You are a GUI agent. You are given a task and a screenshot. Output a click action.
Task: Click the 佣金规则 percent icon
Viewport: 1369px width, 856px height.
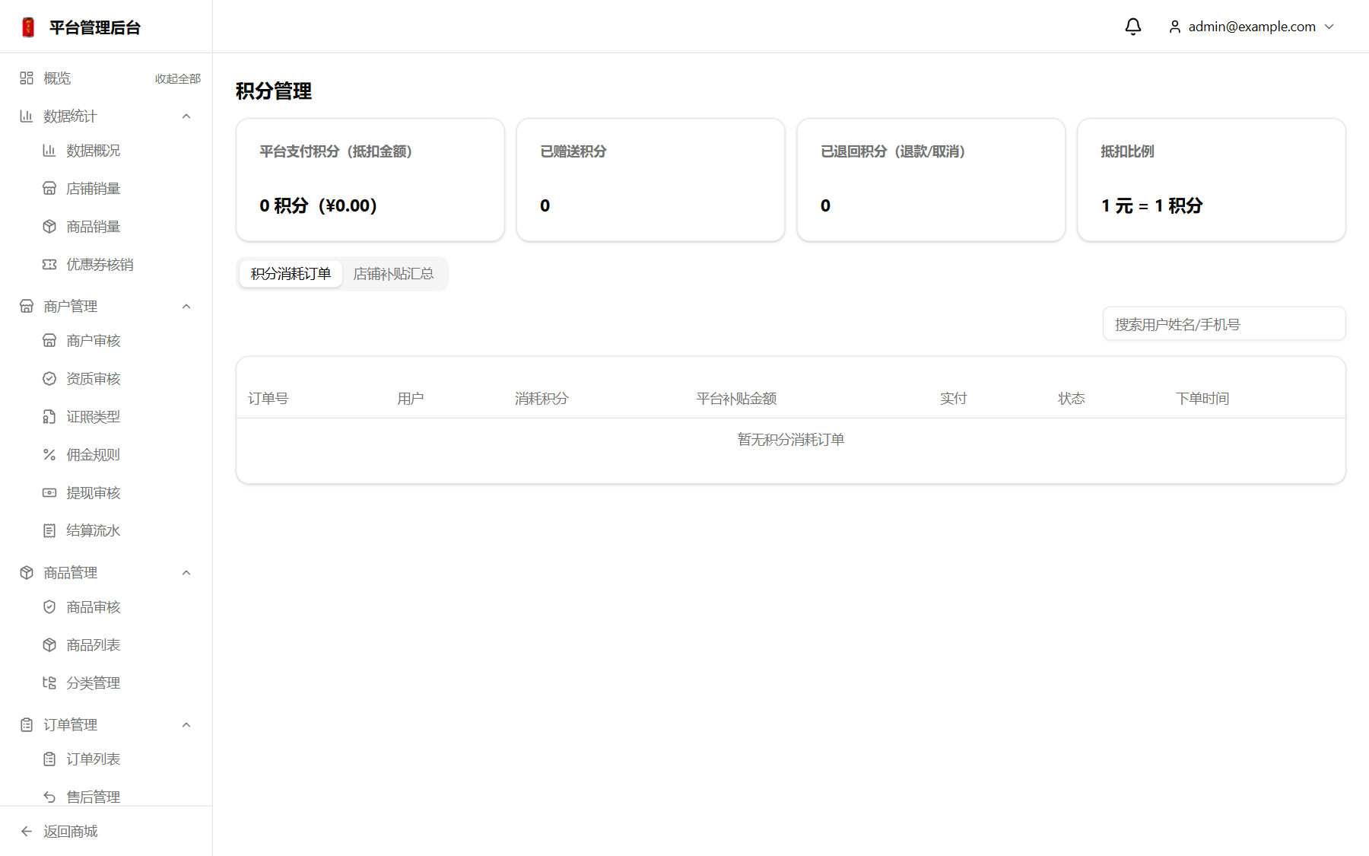(49, 455)
